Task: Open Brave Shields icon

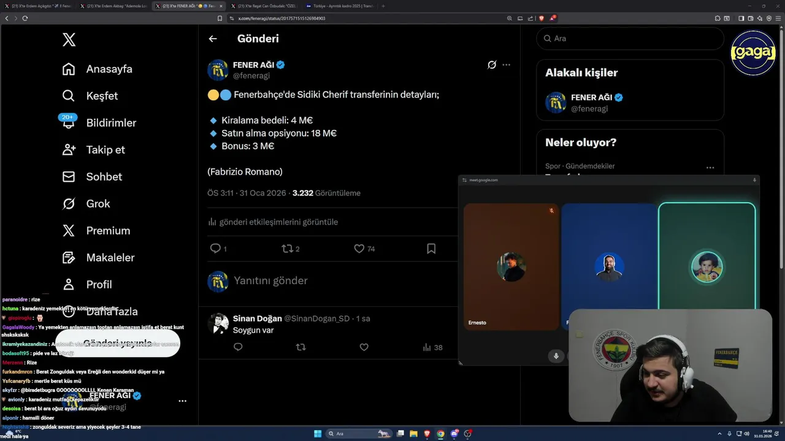Action: pos(542,18)
